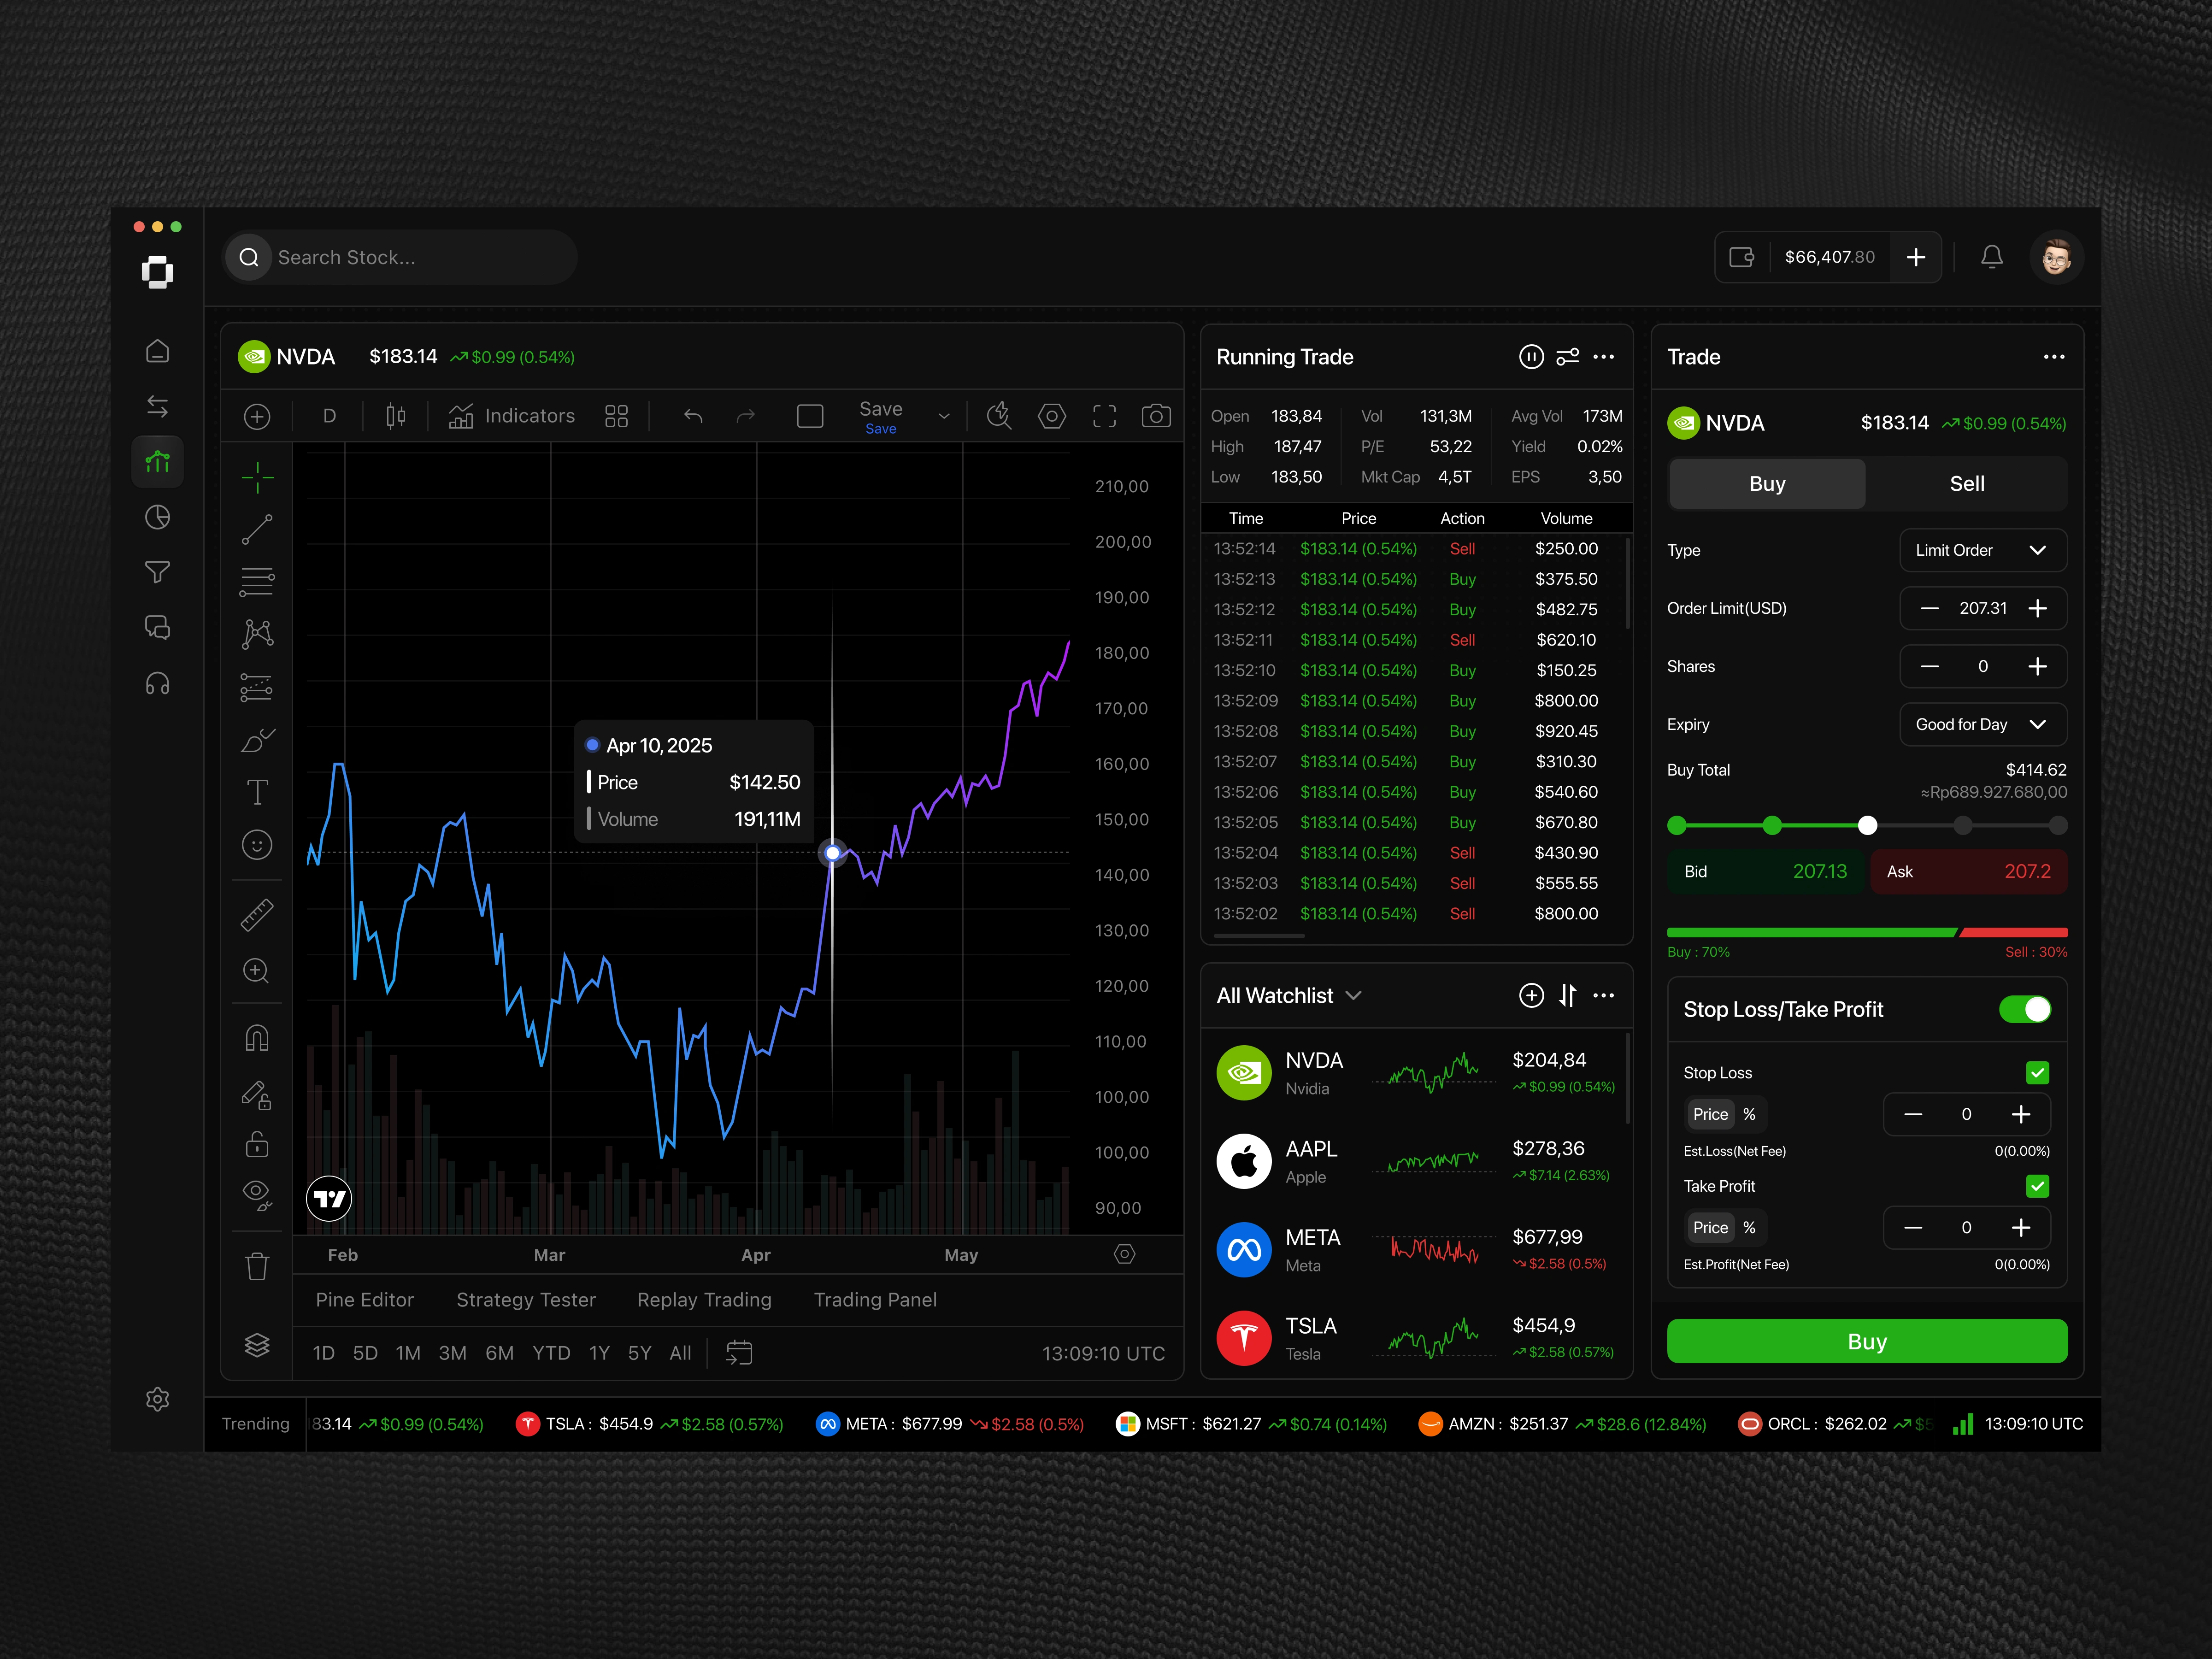Click the trash remove drawings icon
The height and width of the screenshot is (1659, 2212).
tap(257, 1266)
